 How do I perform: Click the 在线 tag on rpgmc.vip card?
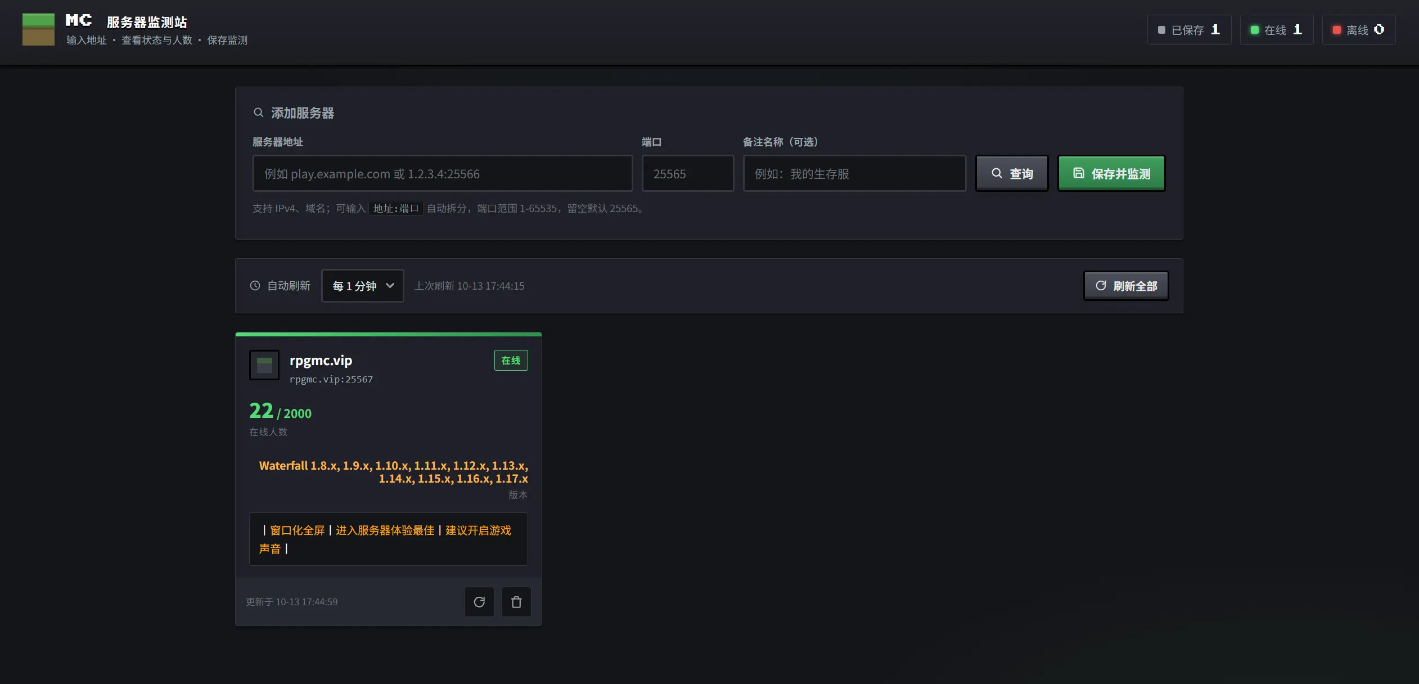[511, 361]
